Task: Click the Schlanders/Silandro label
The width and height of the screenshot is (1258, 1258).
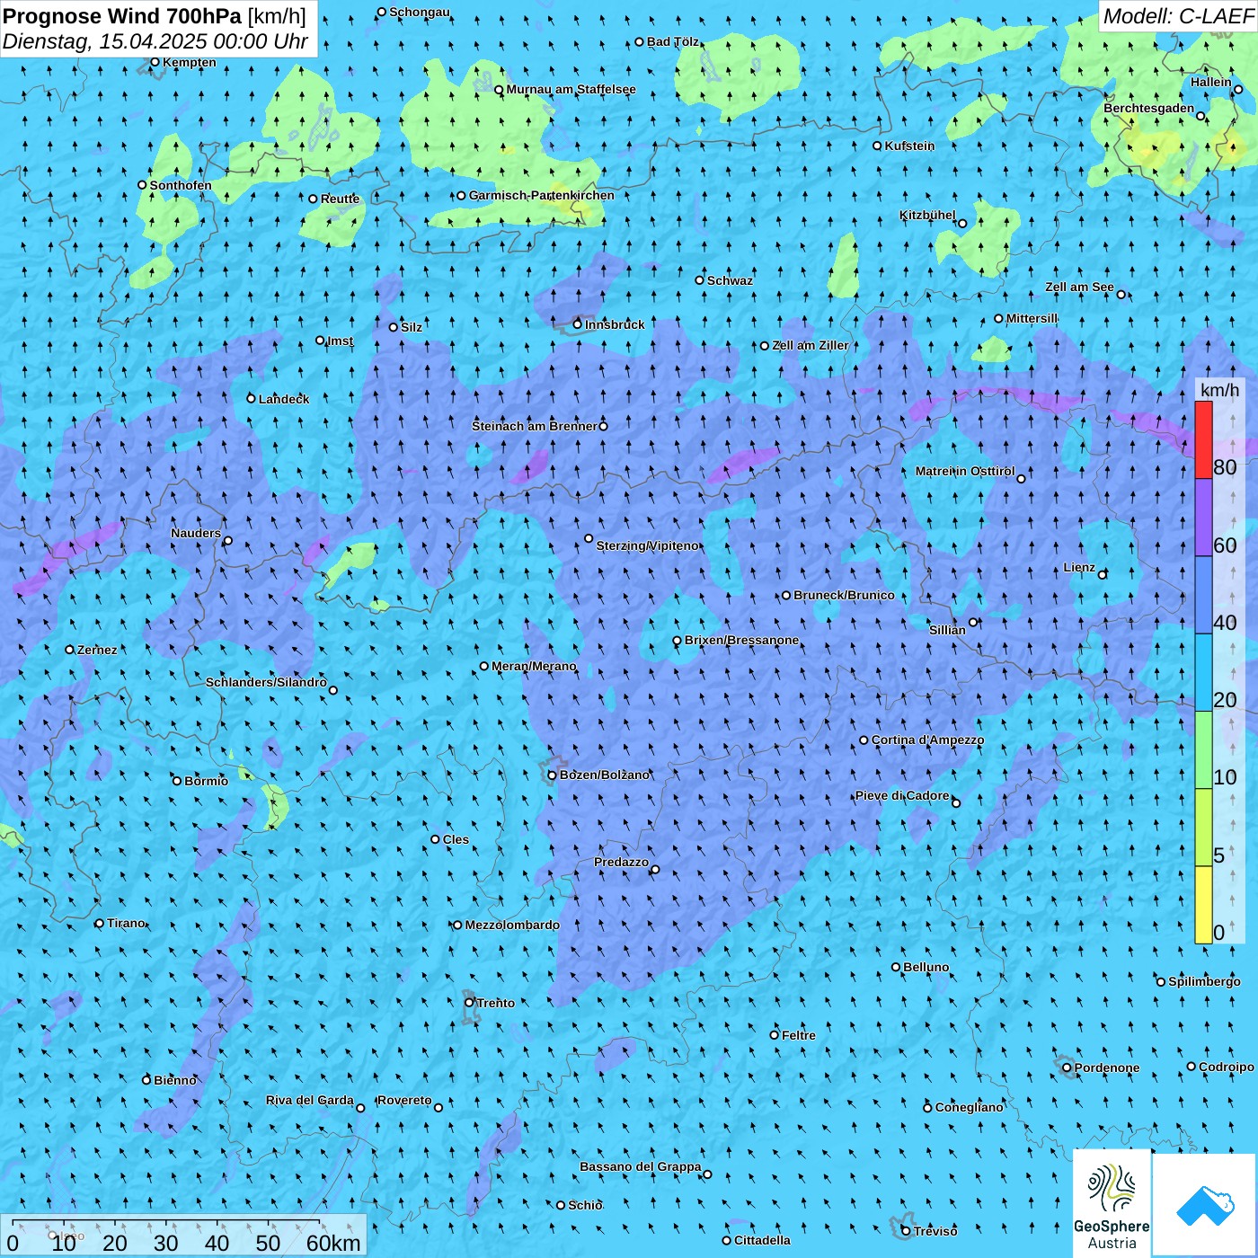Action: pos(266,682)
